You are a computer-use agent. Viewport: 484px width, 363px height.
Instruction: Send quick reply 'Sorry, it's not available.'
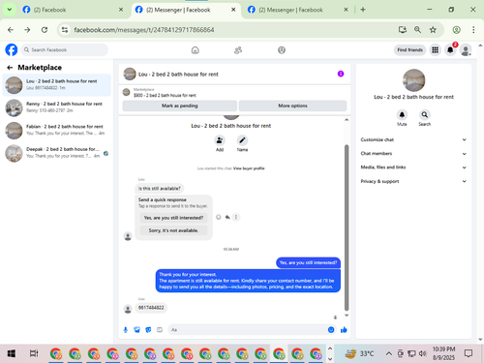click(173, 230)
